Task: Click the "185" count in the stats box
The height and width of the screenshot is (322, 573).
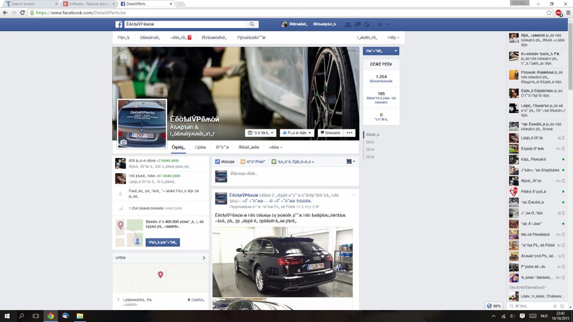Action: [381, 93]
